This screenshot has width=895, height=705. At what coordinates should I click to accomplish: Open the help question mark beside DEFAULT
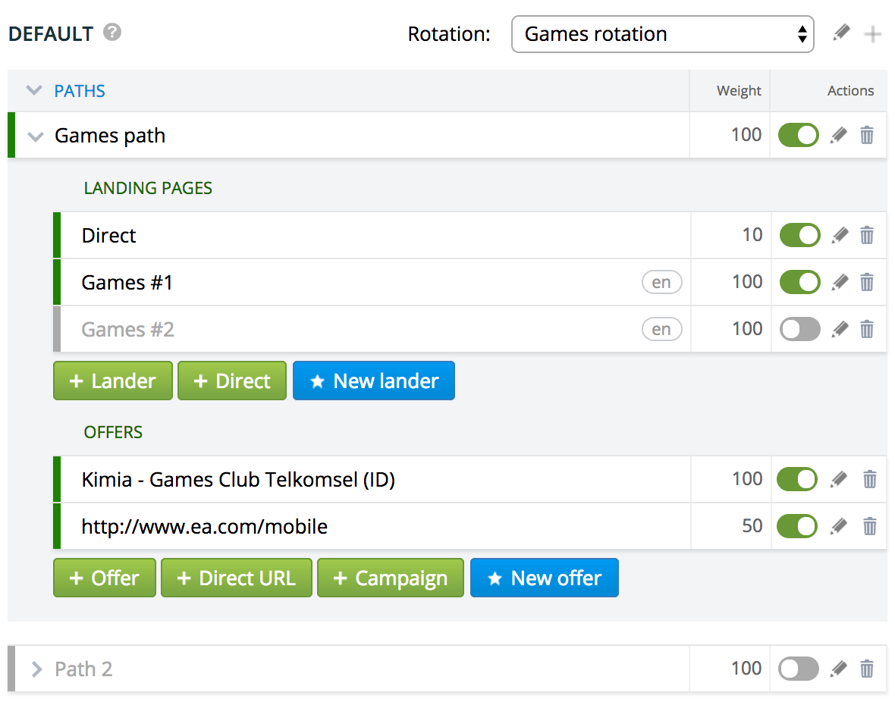pos(112,33)
